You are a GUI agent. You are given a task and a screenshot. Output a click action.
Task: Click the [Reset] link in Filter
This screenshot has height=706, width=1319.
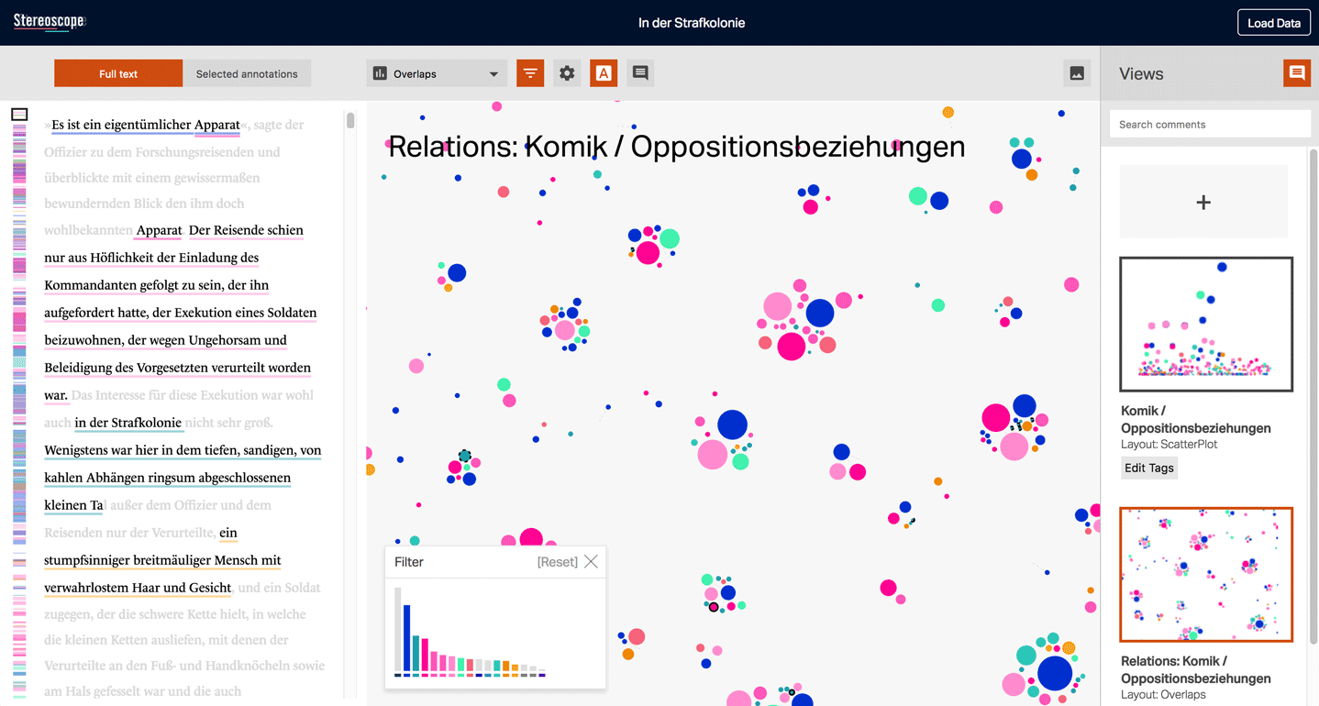557,562
